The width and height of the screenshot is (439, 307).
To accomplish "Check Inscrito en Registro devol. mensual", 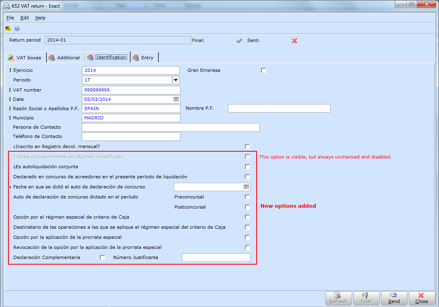I will 247,146.
